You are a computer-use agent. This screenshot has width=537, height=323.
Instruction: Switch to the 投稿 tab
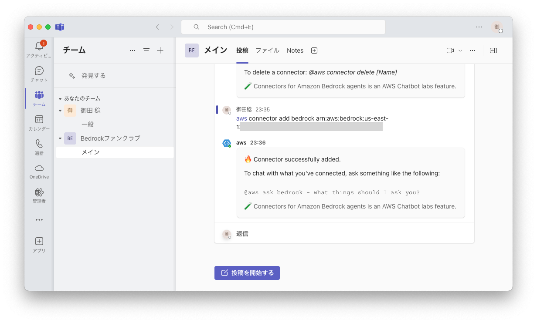coord(242,50)
